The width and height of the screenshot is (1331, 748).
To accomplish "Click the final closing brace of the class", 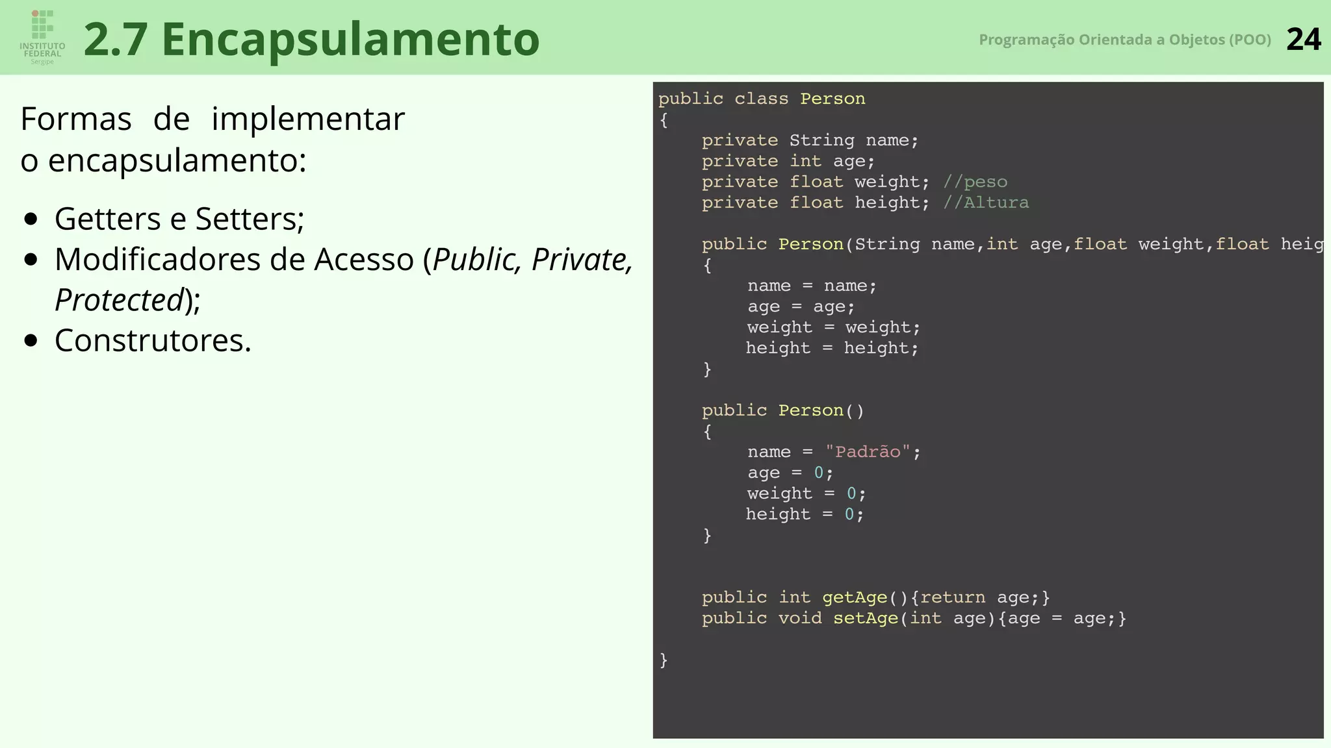I will [664, 660].
